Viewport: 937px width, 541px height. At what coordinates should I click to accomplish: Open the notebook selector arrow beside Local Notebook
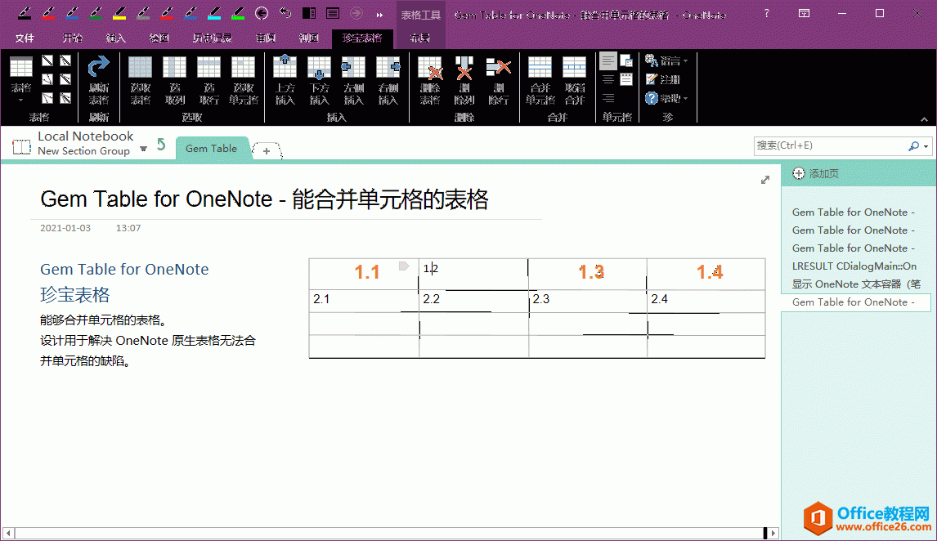143,149
